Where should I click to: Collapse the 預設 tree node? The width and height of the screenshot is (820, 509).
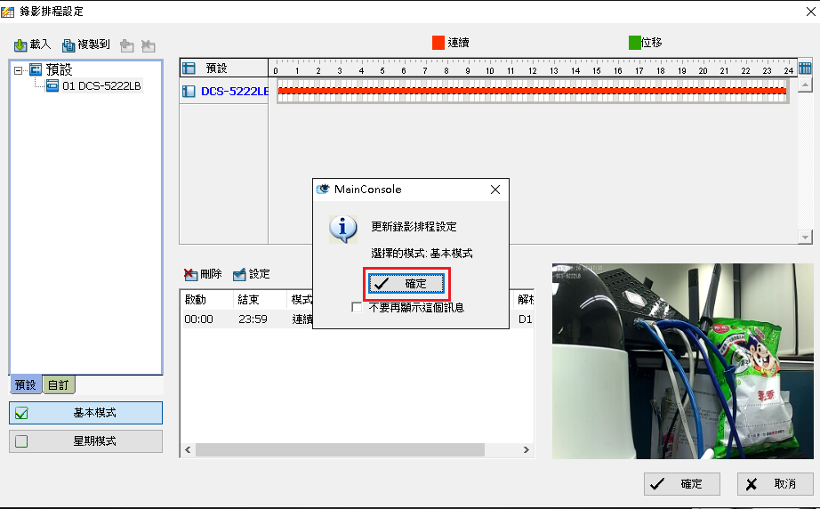tap(19, 69)
